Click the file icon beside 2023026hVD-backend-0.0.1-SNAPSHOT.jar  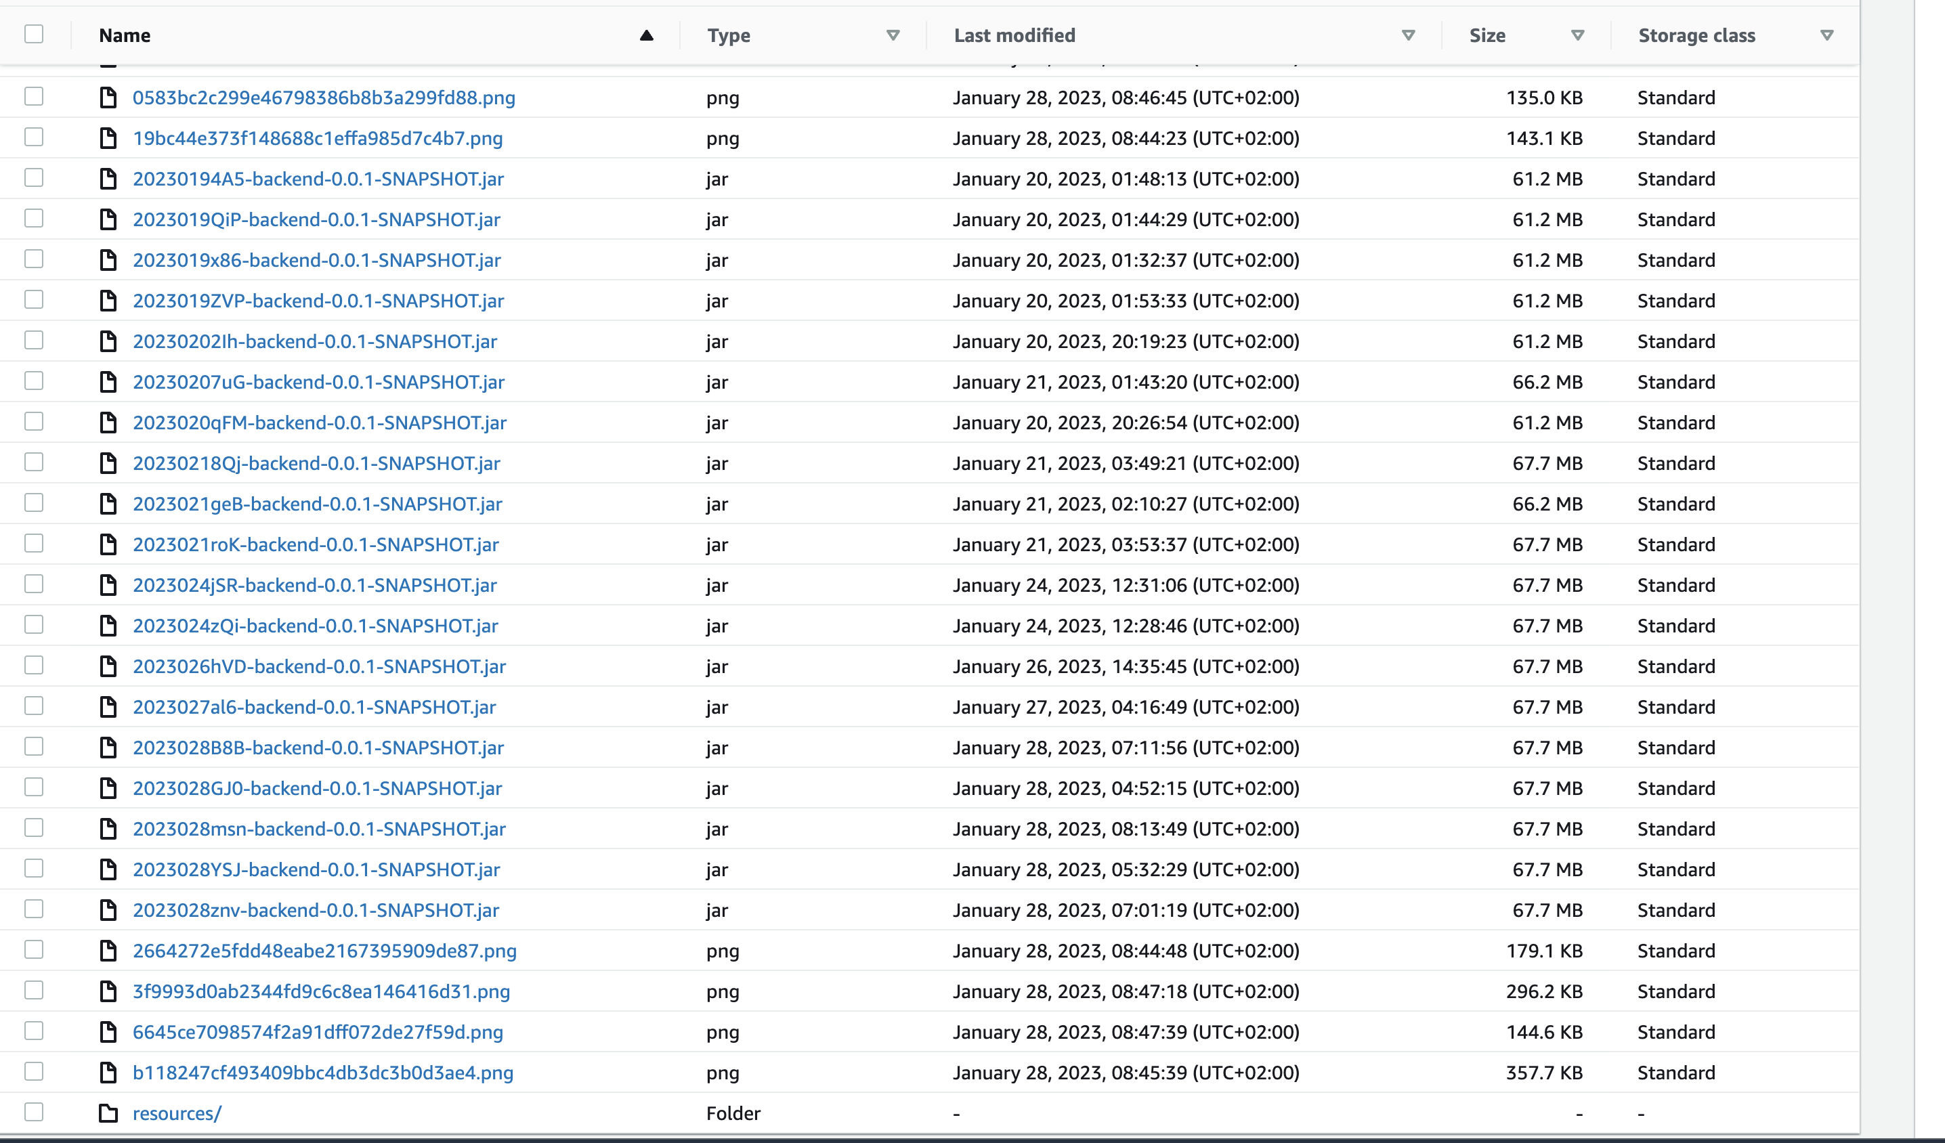108,666
